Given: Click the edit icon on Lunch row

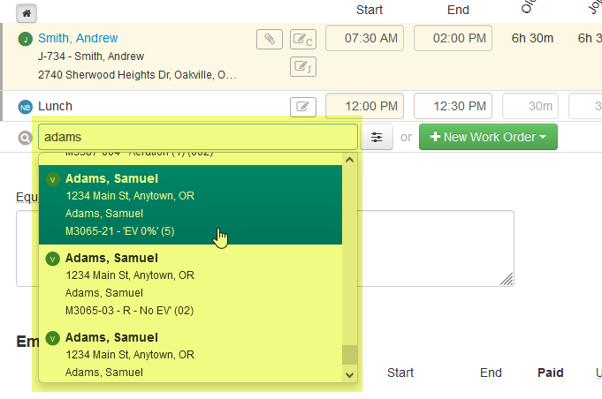Looking at the screenshot, I should coord(303,107).
